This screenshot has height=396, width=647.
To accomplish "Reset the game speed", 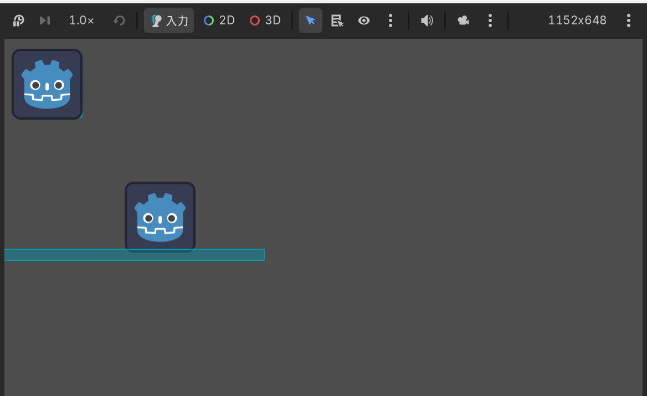I will (x=119, y=20).
